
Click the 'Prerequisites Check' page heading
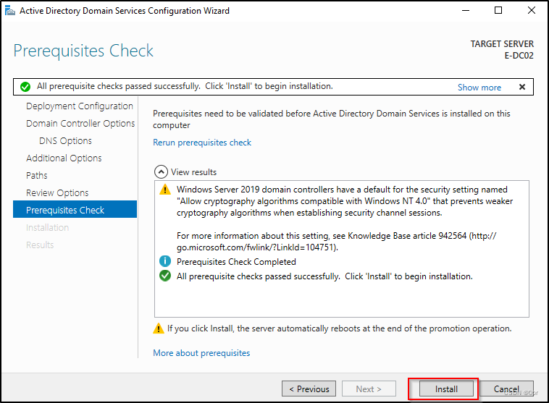[83, 51]
